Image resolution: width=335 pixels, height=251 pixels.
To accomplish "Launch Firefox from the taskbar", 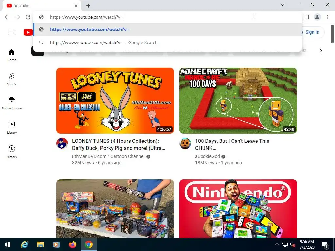I will tap(72, 244).
